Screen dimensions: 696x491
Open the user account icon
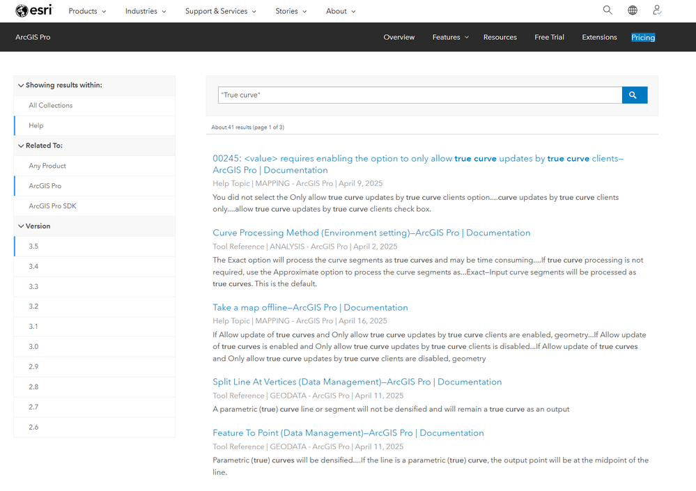tap(658, 10)
